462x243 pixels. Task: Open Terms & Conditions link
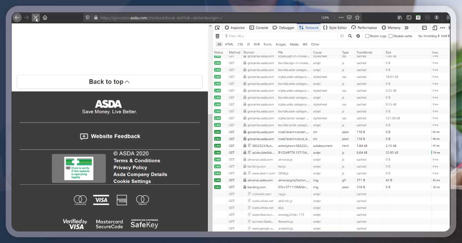point(137,161)
